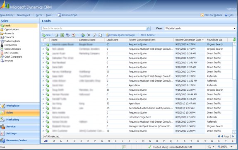
Task: Show All in alphabet filter bar
Action: [46, 141]
